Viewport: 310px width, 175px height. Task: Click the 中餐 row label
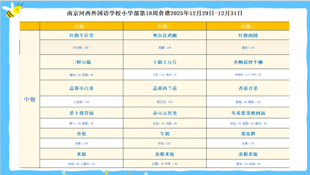30,100
